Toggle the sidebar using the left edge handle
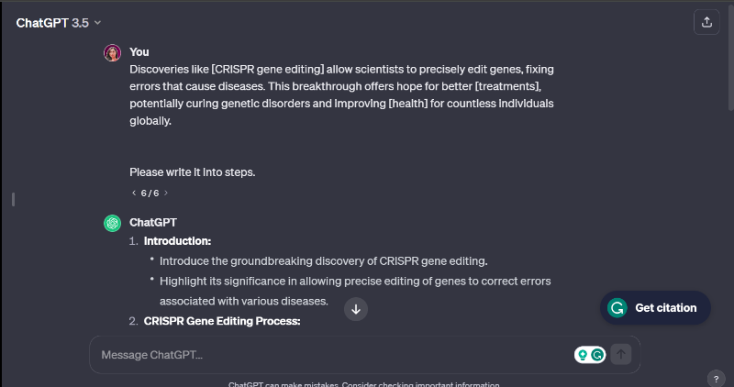Viewport: 734px width, 387px height. [13, 198]
